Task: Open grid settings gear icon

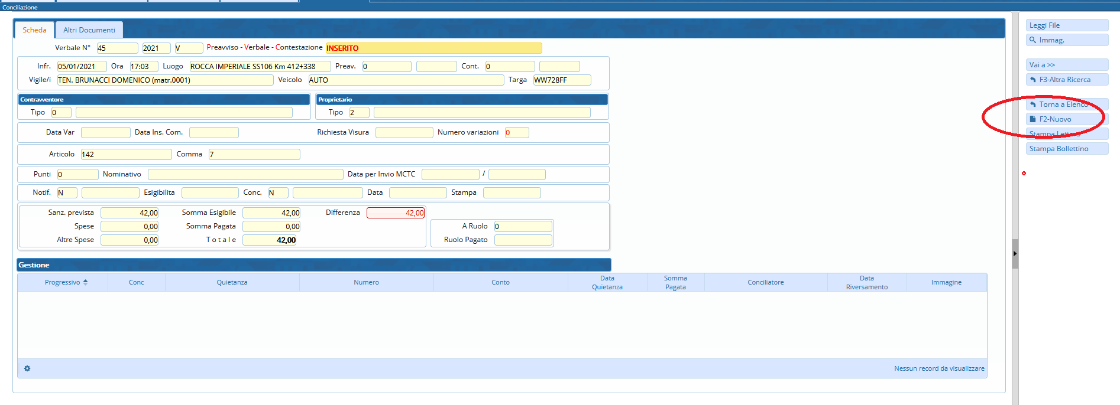Action: pyautogui.click(x=27, y=368)
